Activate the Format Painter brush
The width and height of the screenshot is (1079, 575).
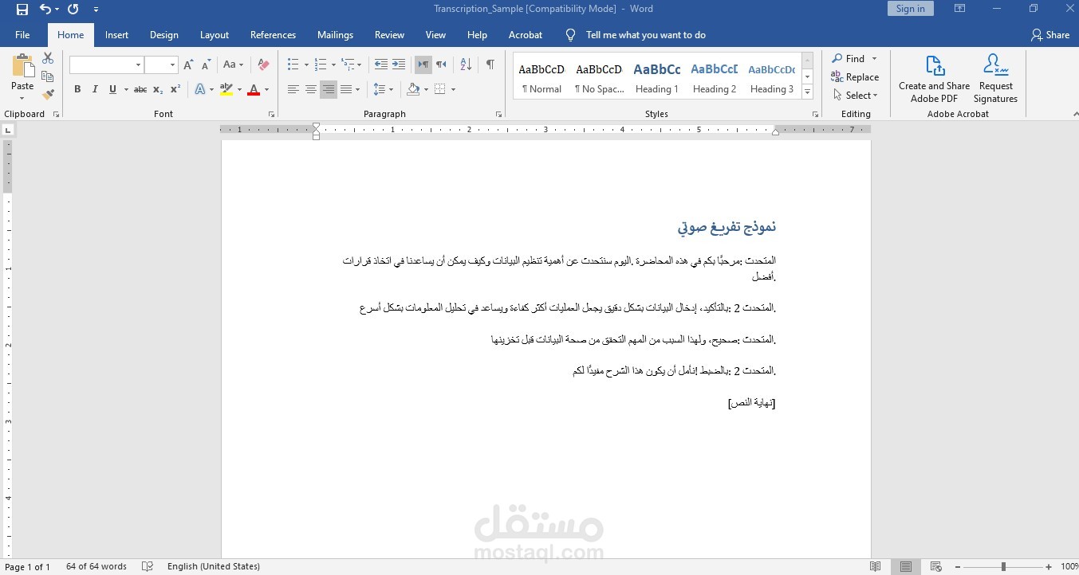point(48,94)
